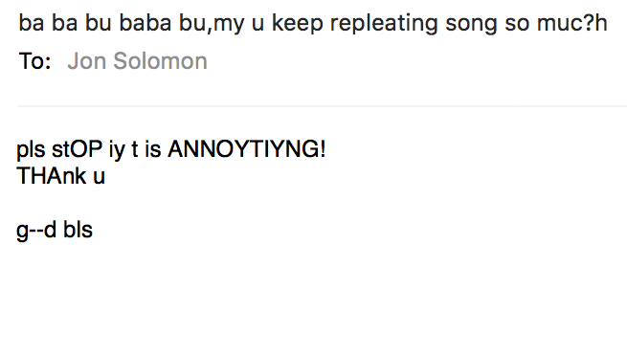Click the word "keep" in the subject
The width and height of the screenshot is (627, 356).
point(297,24)
